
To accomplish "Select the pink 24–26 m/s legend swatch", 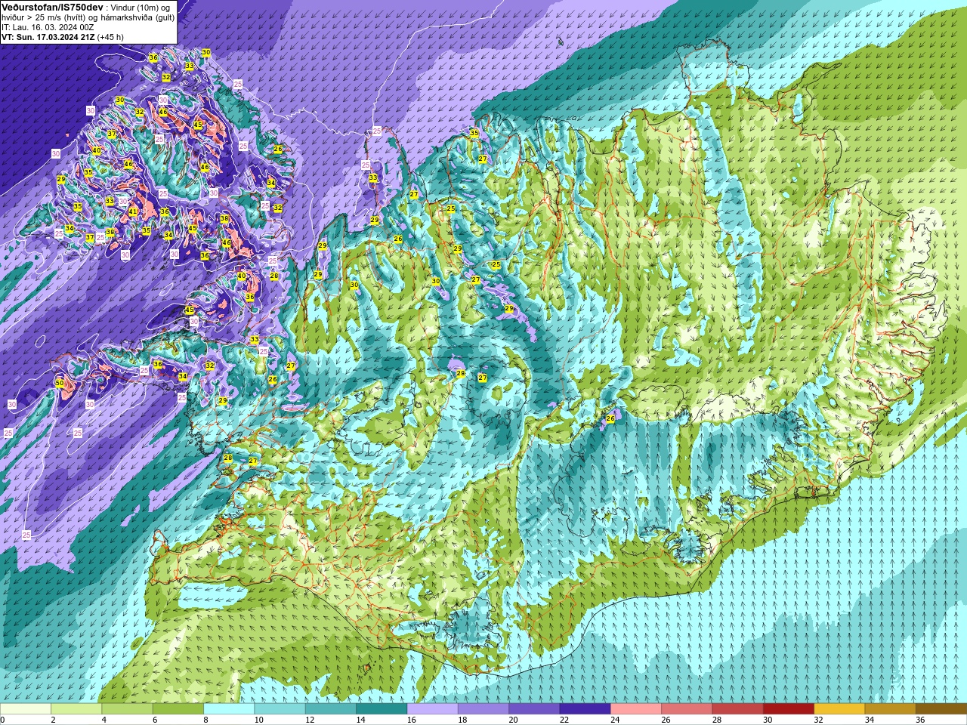I will point(636,709).
